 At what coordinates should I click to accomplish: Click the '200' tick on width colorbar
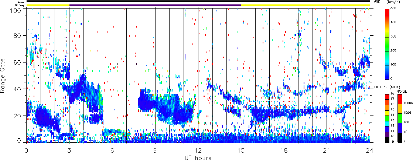394,50
